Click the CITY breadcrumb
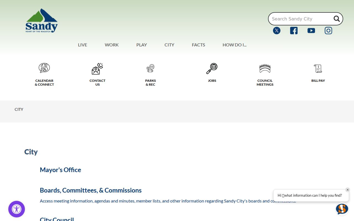This screenshot has height=221, width=354. coord(19,109)
